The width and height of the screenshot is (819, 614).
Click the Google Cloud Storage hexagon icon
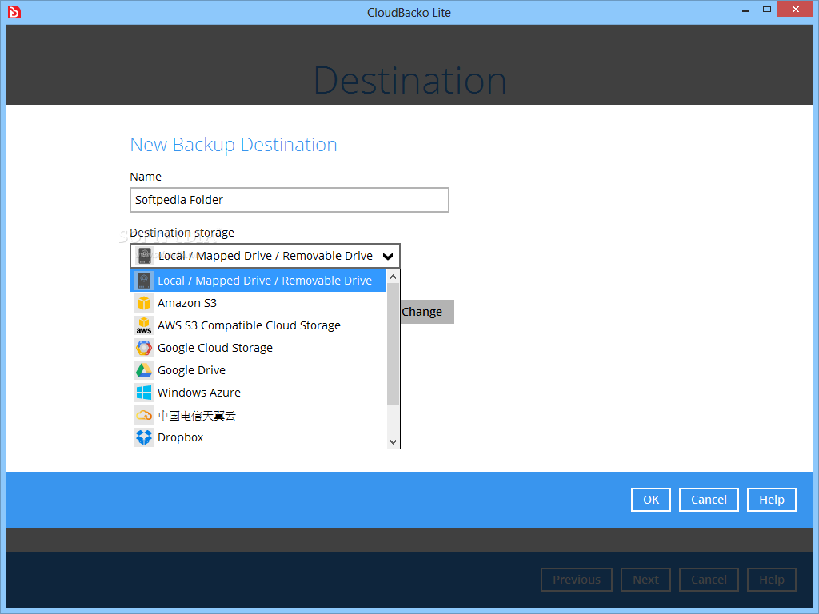tap(144, 348)
